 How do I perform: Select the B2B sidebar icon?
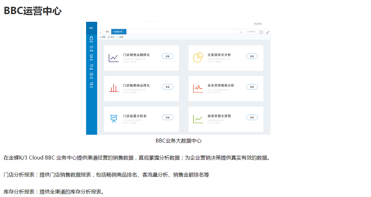[91, 57]
